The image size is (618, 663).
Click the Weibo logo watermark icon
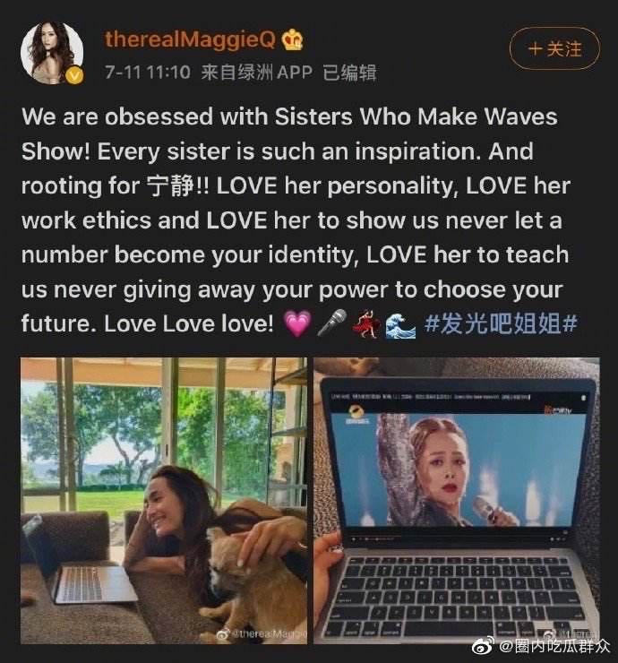coord(483,646)
